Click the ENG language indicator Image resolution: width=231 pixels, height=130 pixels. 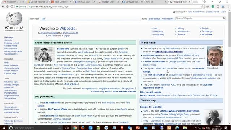tap(208, 128)
